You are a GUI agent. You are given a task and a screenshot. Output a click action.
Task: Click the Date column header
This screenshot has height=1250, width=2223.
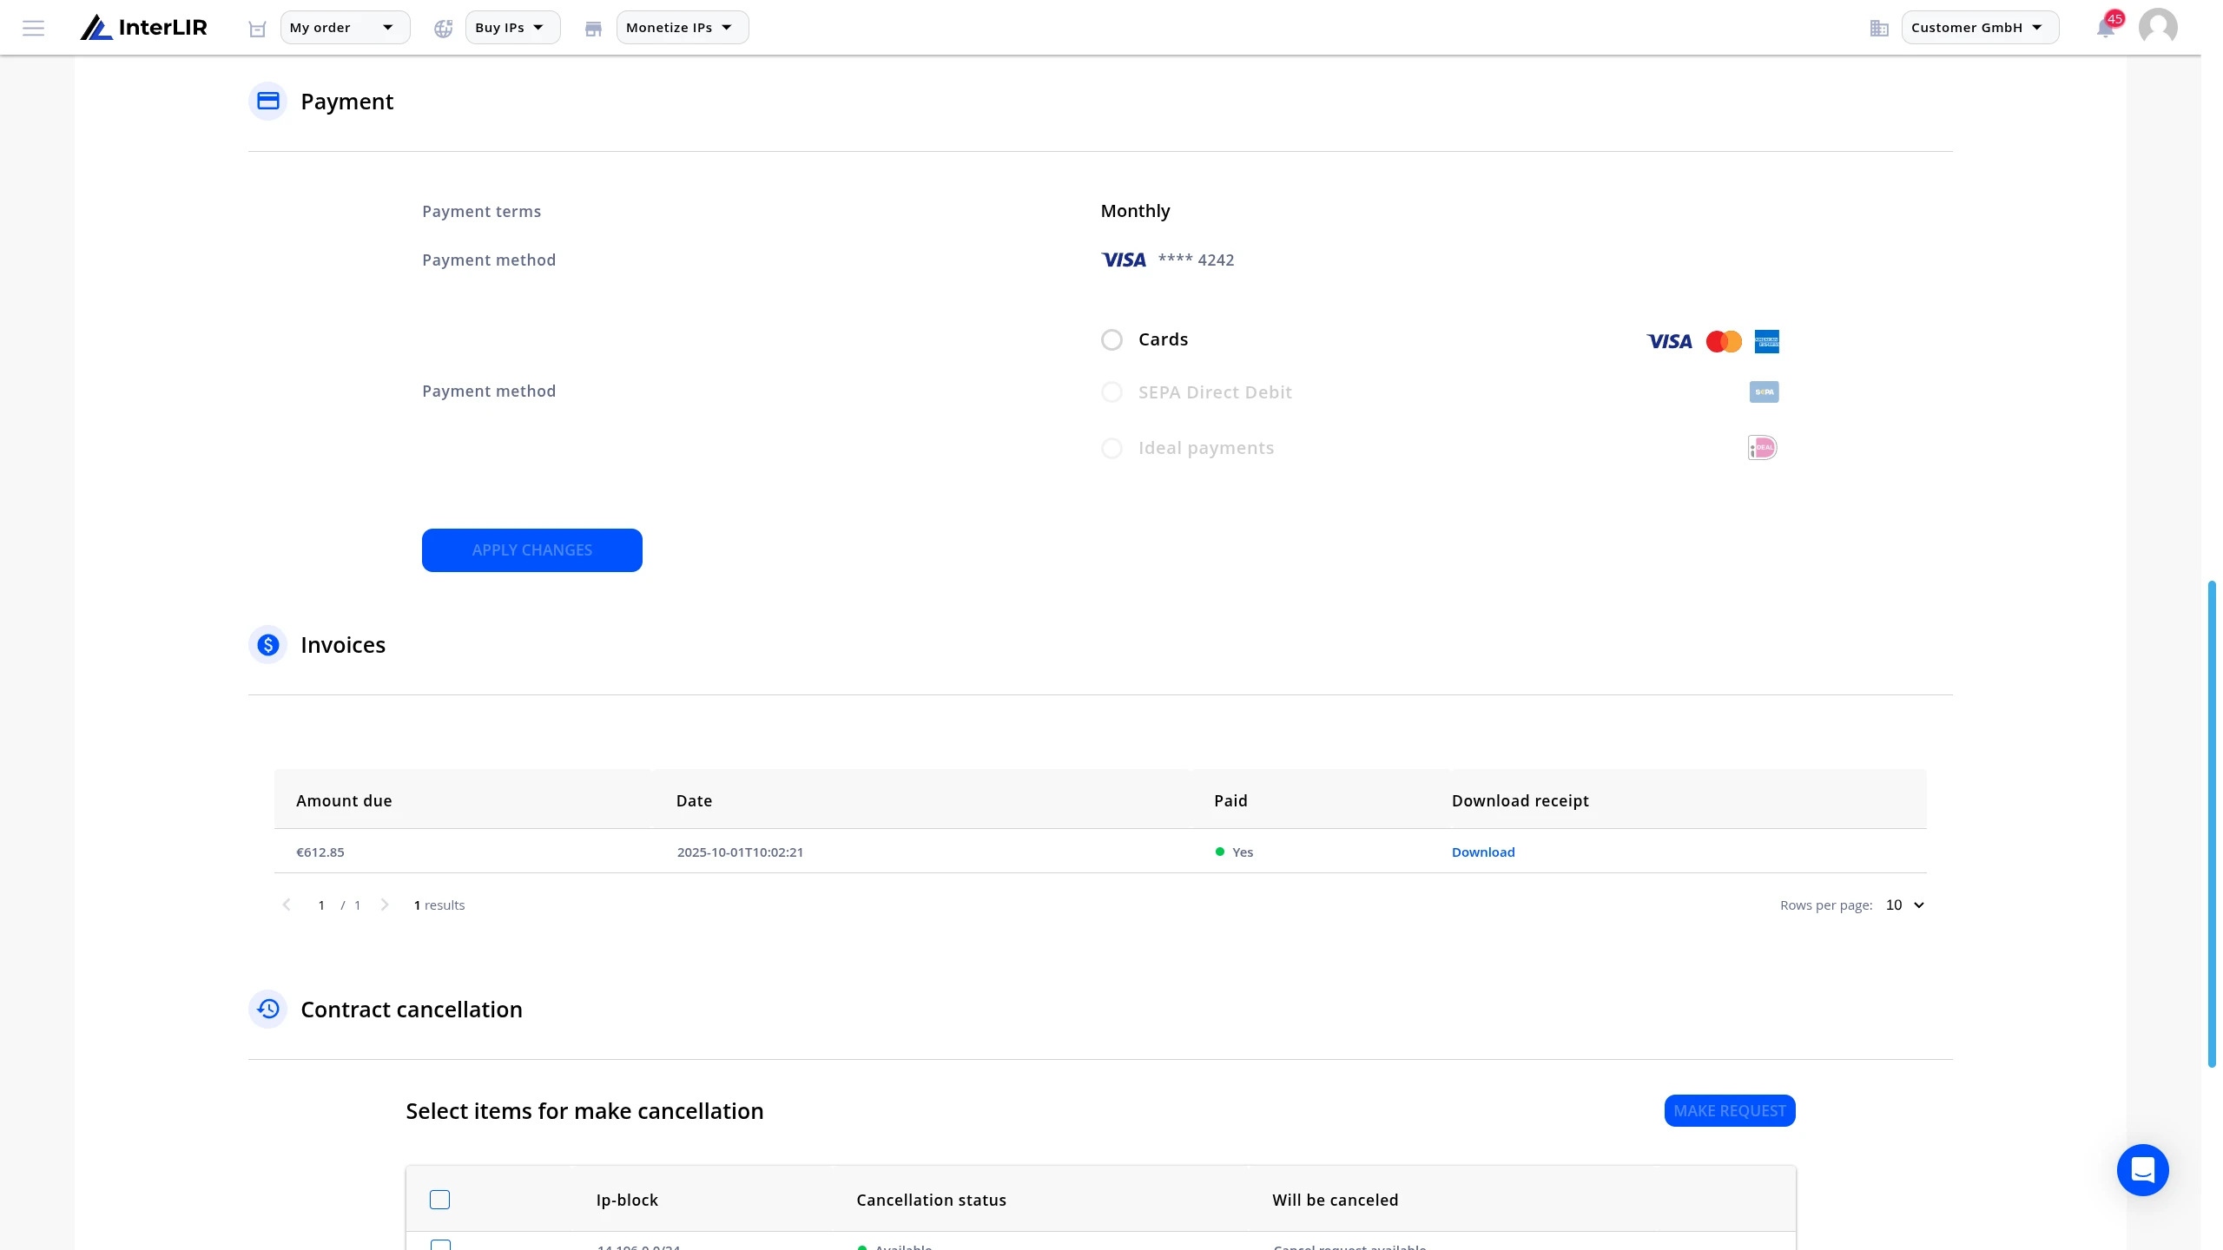694,800
